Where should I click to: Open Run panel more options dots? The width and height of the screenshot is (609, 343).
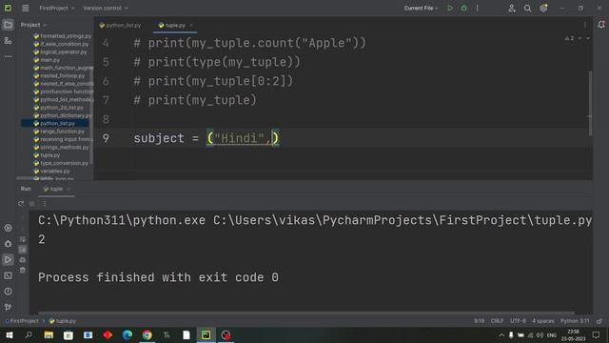[x=44, y=203]
